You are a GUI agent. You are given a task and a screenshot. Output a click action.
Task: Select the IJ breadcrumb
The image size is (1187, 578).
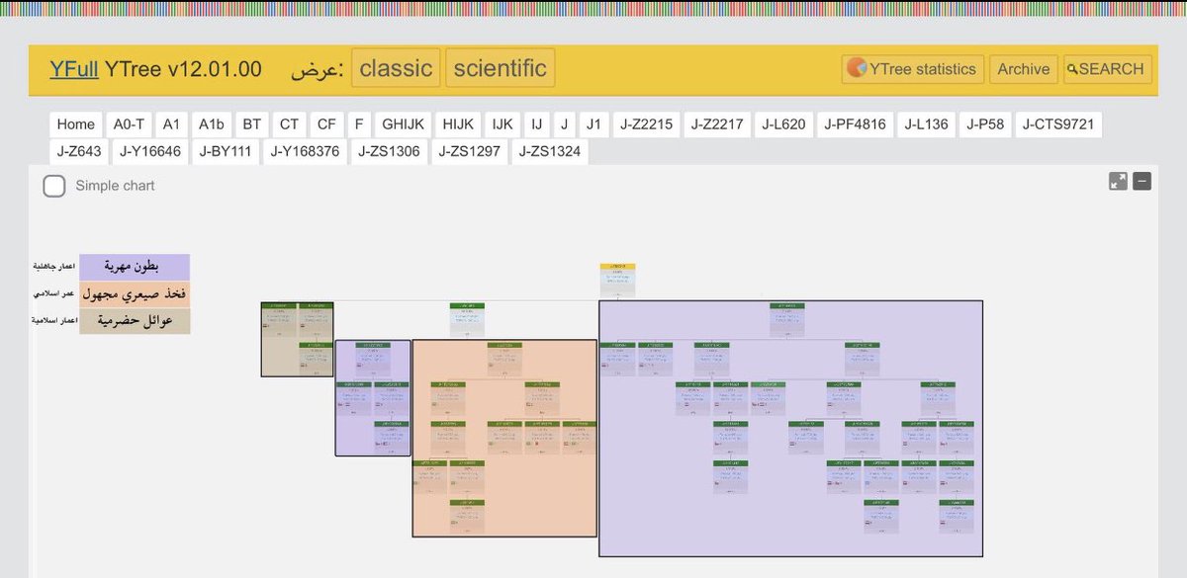point(537,124)
